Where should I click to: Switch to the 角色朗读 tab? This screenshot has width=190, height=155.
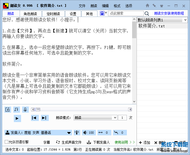pos(31,14)
